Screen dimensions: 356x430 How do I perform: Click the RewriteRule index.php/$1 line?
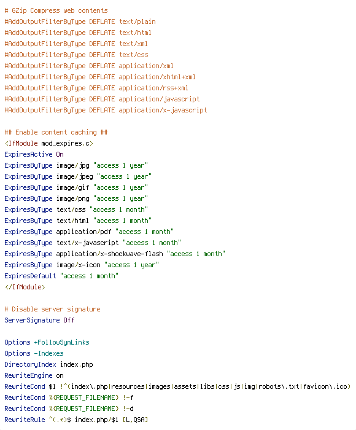76,420
